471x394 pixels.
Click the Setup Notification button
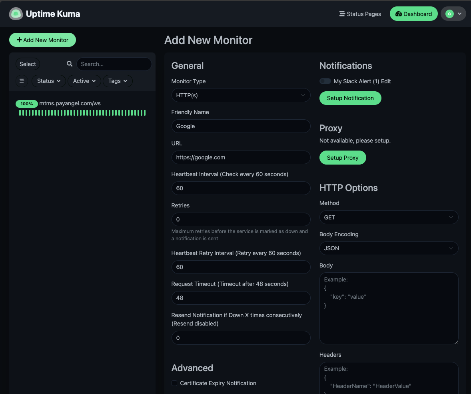pos(350,98)
